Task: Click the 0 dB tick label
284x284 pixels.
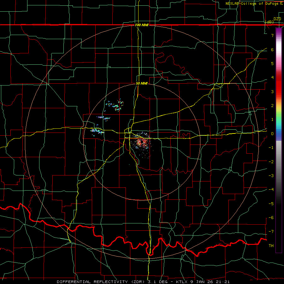Action: 272,134
